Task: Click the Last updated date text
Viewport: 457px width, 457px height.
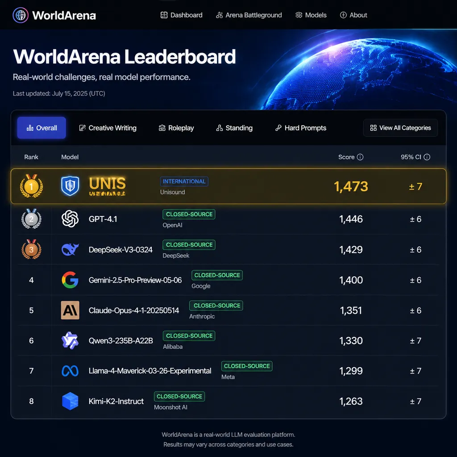Action: tap(59, 94)
